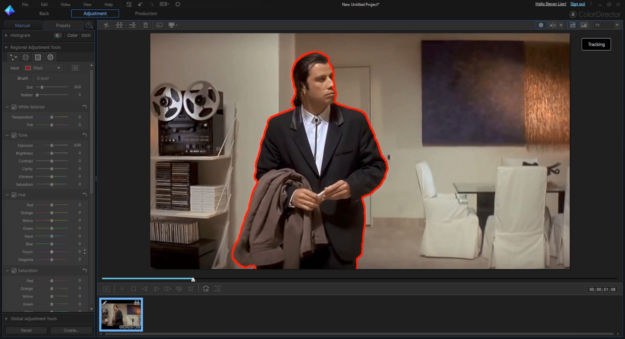Click the histogram color wheel icon
This screenshot has width=625, height=339.
coord(58,36)
